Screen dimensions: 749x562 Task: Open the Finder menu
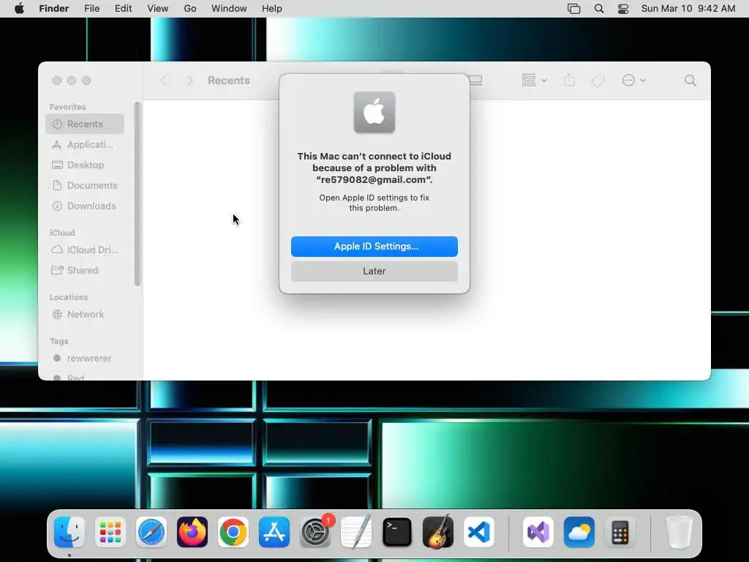pyautogui.click(x=53, y=9)
